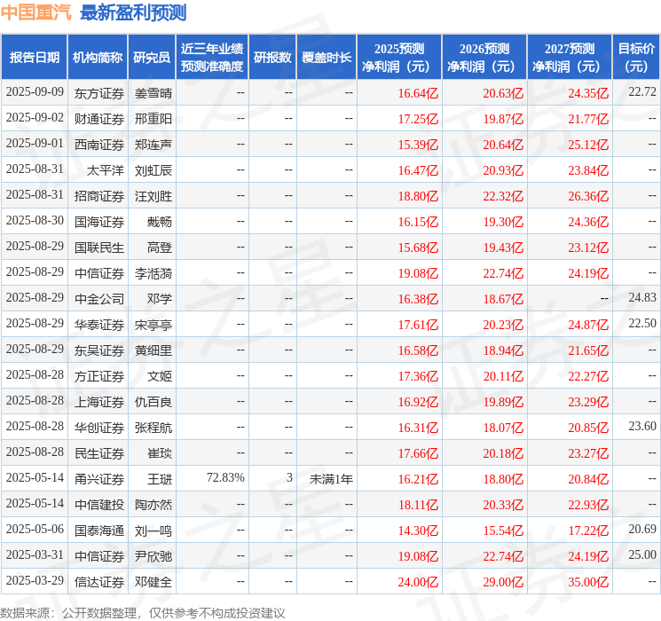This screenshot has width=661, height=621.
Task: Click the 数据来源 footer disclaimer text
Action: [143, 612]
